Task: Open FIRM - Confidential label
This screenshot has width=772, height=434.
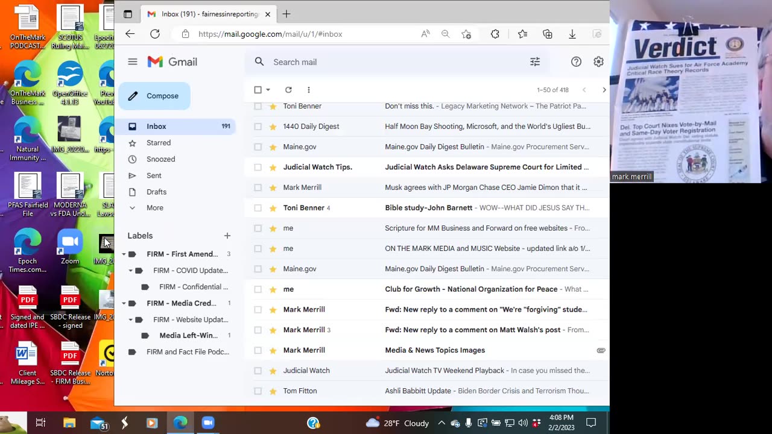Action: pyautogui.click(x=194, y=287)
